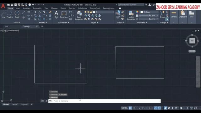Expand the Draw panel
Image resolution: width=201 pixels, height=113 pixels.
[17, 23]
